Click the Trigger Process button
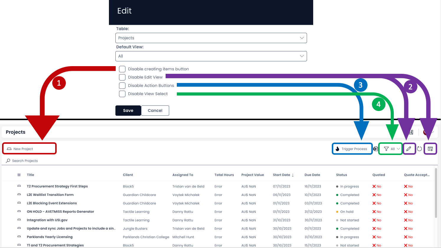Viewport: 441px width, 248px height. [x=352, y=149]
